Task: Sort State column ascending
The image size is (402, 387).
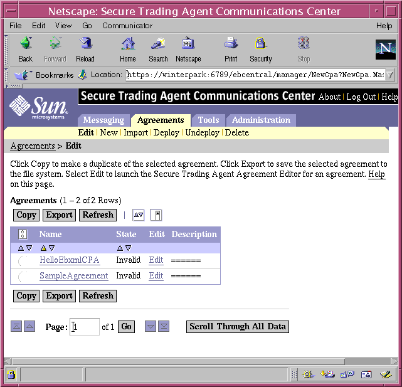Action: (120, 248)
